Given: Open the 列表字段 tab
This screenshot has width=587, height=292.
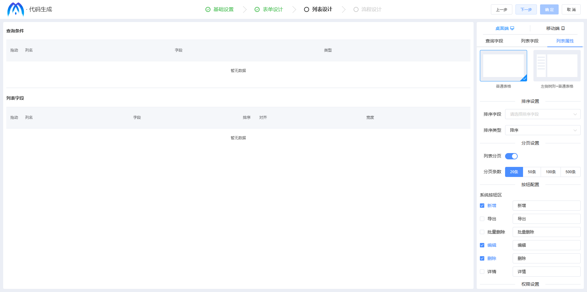Looking at the screenshot, I should (530, 41).
